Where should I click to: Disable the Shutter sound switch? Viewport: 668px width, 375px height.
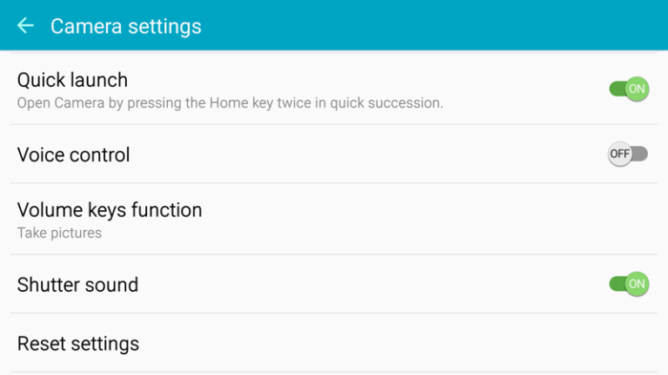click(x=629, y=284)
